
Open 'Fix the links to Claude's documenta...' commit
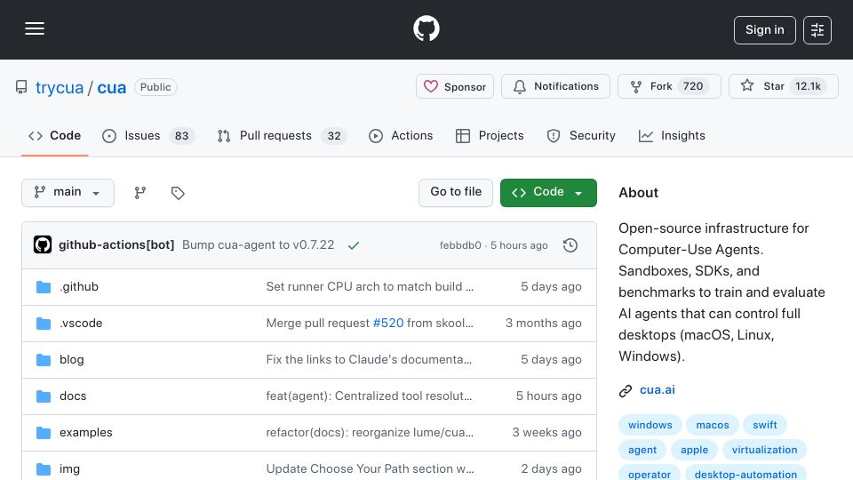(x=369, y=360)
